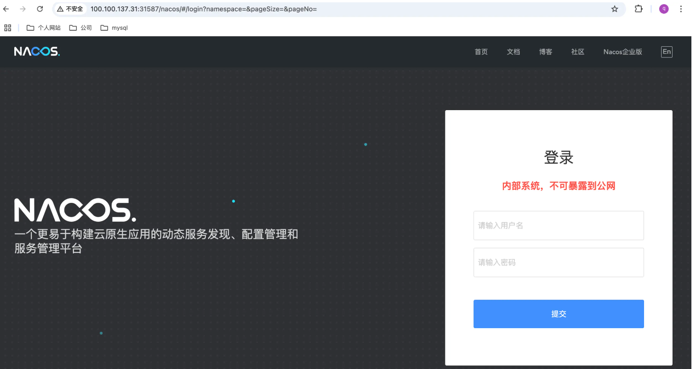Open the 个人网站 bookmark folder

point(44,28)
